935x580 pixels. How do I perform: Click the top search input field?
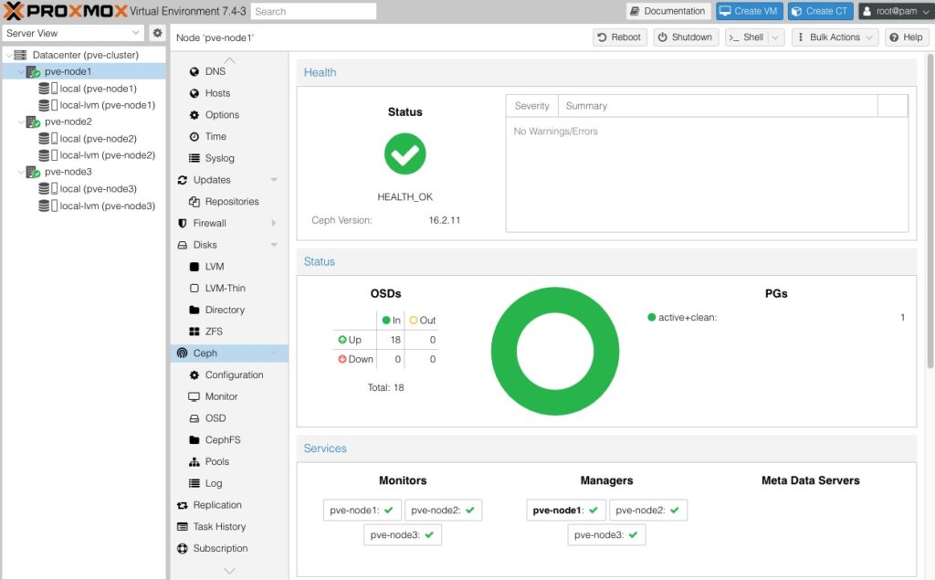(x=313, y=11)
